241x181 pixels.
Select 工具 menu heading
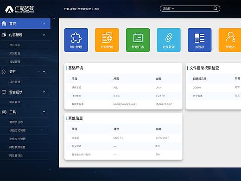(x=13, y=112)
